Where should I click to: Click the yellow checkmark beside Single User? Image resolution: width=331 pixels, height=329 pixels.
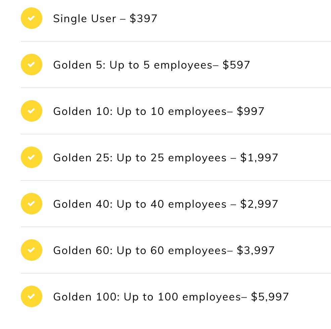32,18
